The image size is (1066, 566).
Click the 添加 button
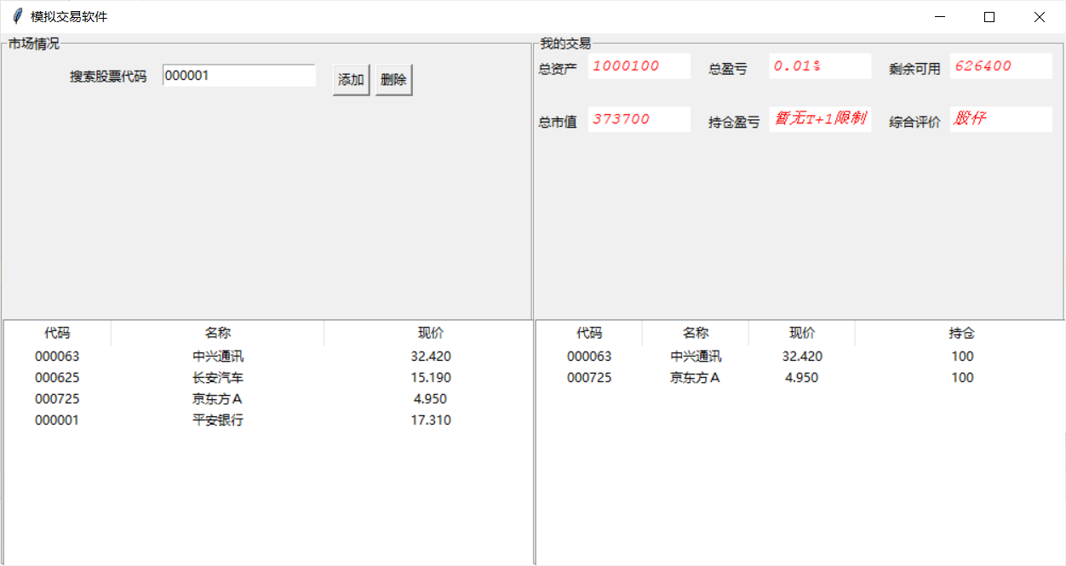pos(351,80)
